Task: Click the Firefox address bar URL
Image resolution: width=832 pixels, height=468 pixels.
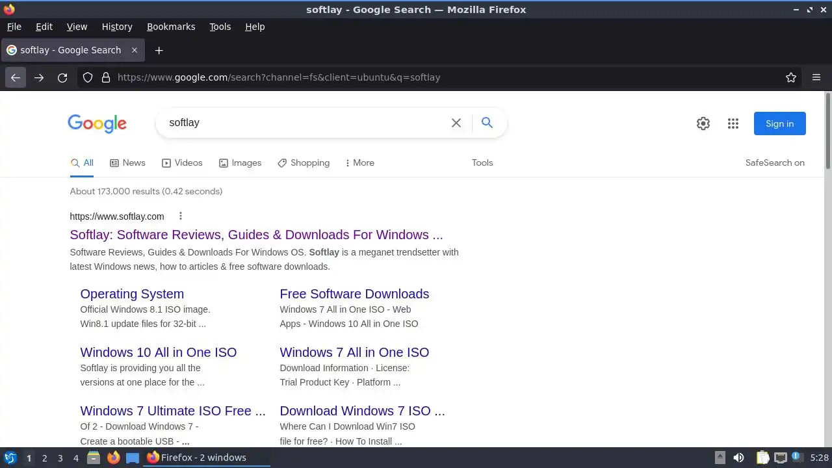Action: (x=279, y=77)
